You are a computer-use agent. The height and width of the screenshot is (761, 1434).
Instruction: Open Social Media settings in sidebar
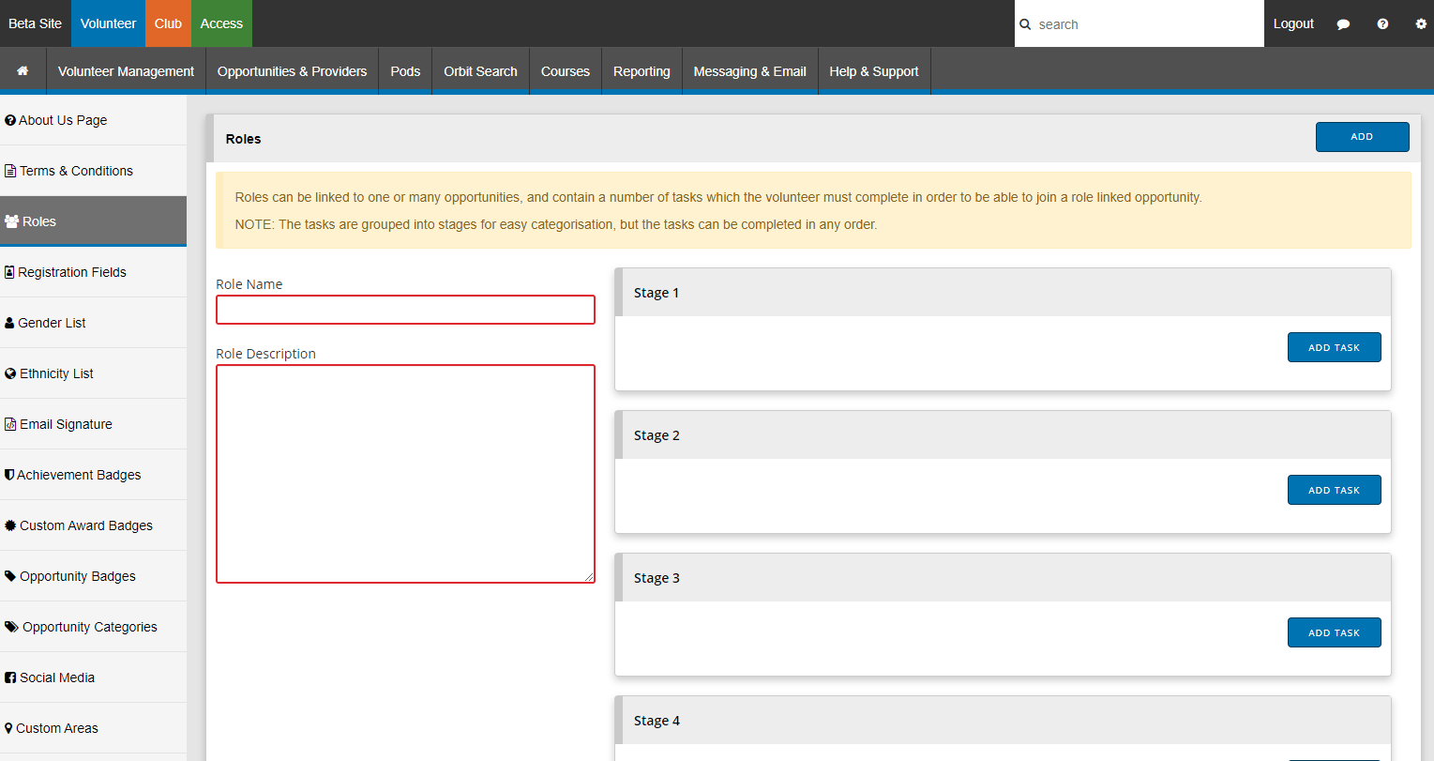pos(57,677)
